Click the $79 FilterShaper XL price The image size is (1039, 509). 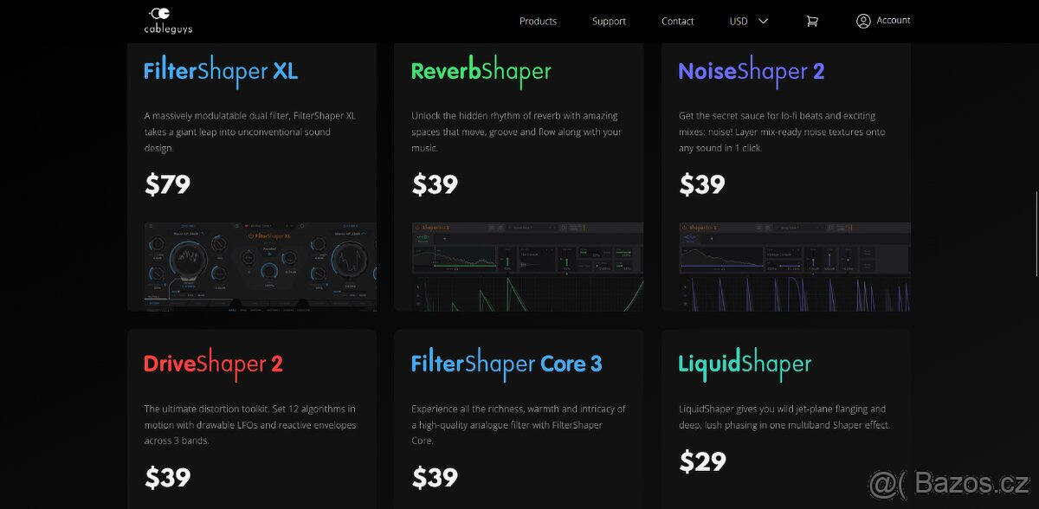coord(167,184)
